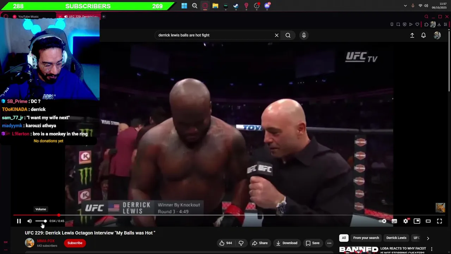
Task: Bookmark the page with the heart icon
Action: click(417, 24)
